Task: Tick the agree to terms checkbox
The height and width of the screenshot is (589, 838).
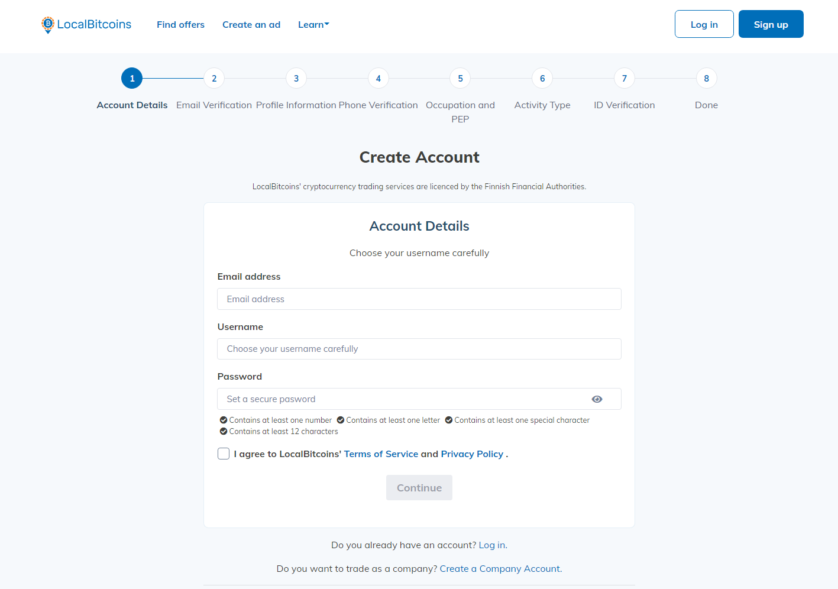Action: (224, 454)
